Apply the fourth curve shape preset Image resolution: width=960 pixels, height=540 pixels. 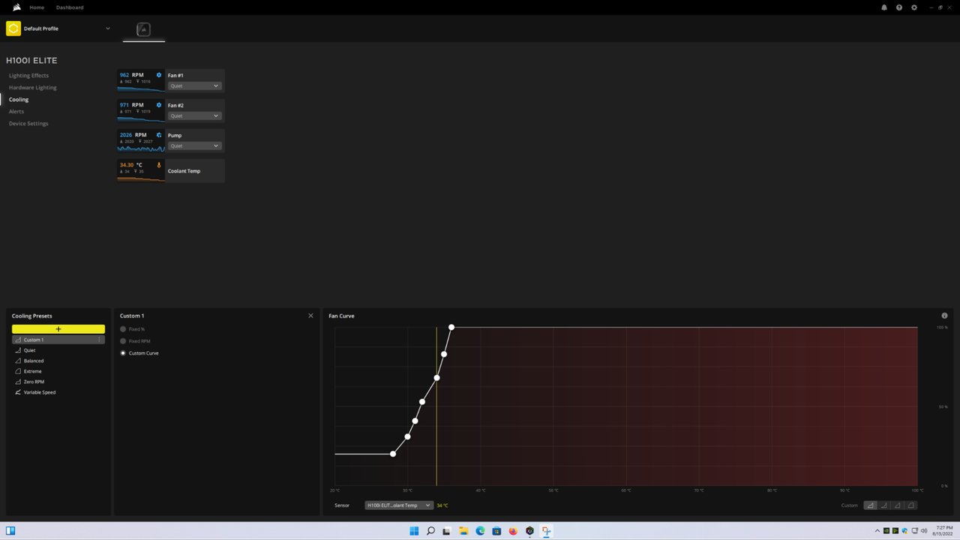click(x=911, y=505)
